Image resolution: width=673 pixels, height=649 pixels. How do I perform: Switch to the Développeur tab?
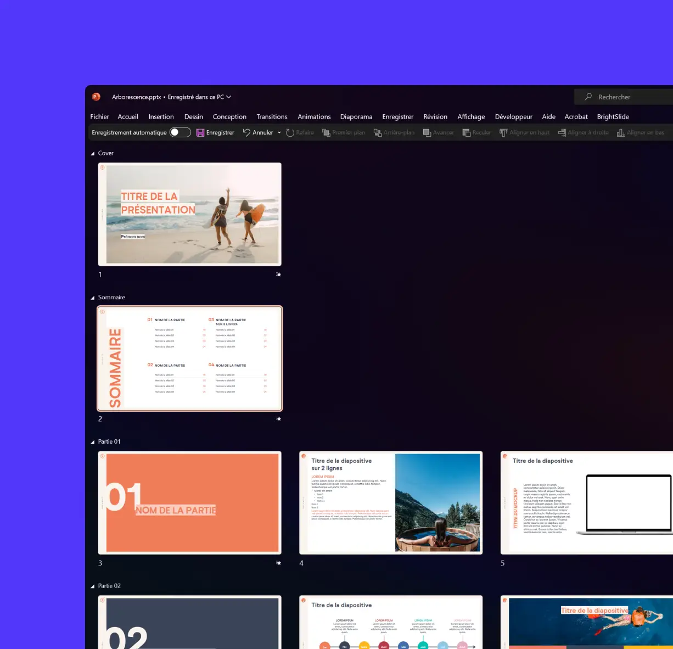513,116
